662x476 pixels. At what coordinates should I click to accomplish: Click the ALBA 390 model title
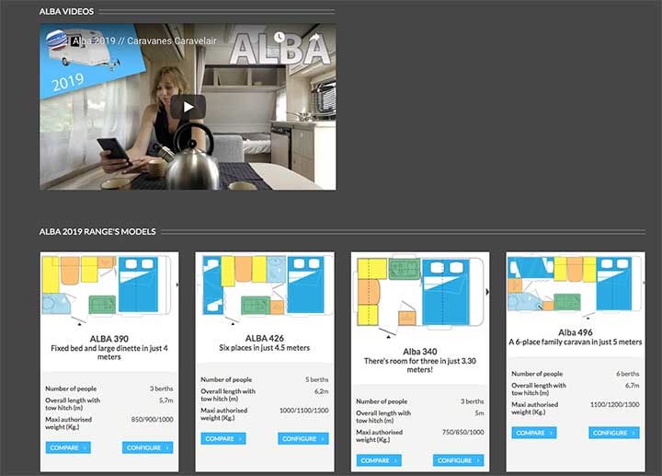point(108,339)
